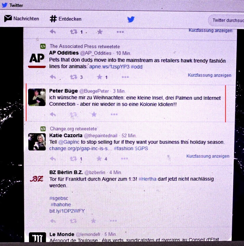Open Katie Cazorla's profile picture
Viewport: 244px width, 246px height.
[37, 142]
